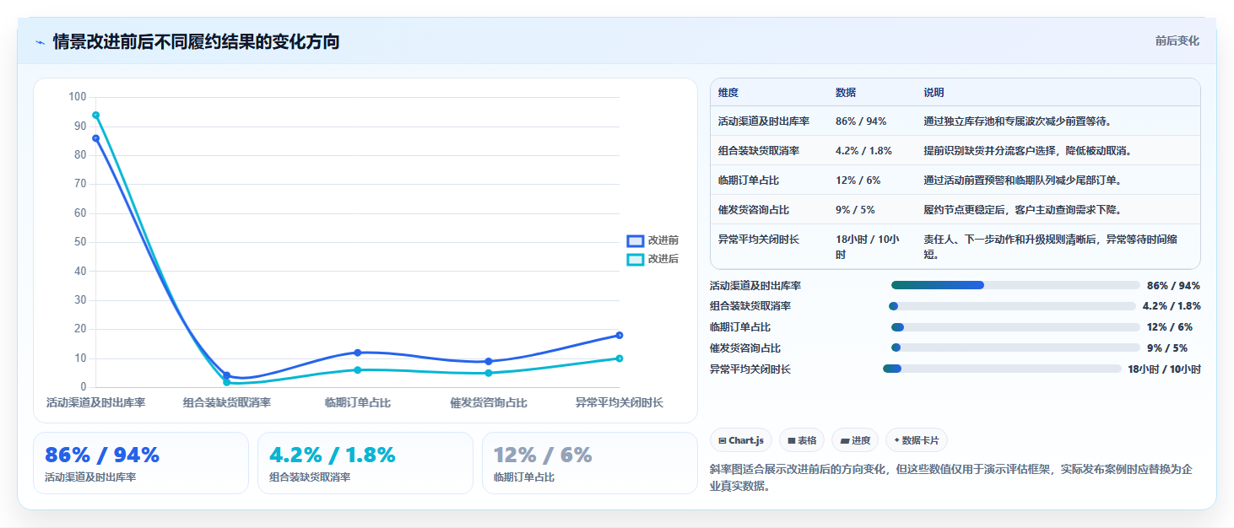Click the 临期订单占比 progress bar

tap(1015, 327)
